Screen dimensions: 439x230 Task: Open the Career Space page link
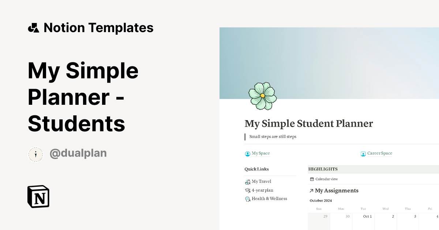pos(379,153)
